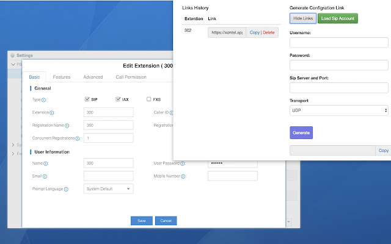The height and width of the screenshot is (244, 391).
Task: Click the info icon next to Prompt Language
Action: [66, 189]
